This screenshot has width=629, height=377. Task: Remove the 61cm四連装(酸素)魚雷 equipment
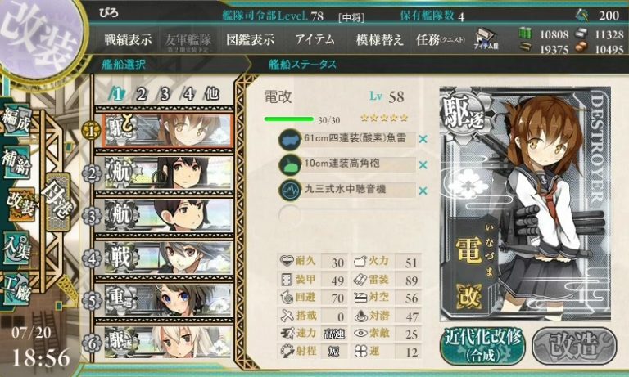423,139
